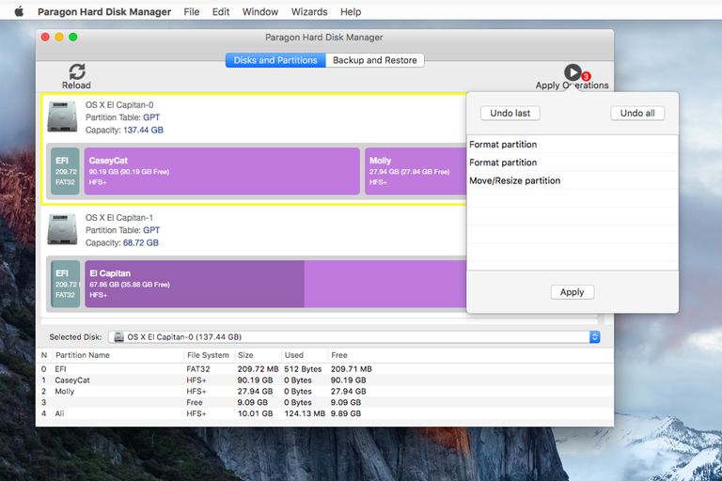Open the Selected Disk dropdown

pos(353,337)
